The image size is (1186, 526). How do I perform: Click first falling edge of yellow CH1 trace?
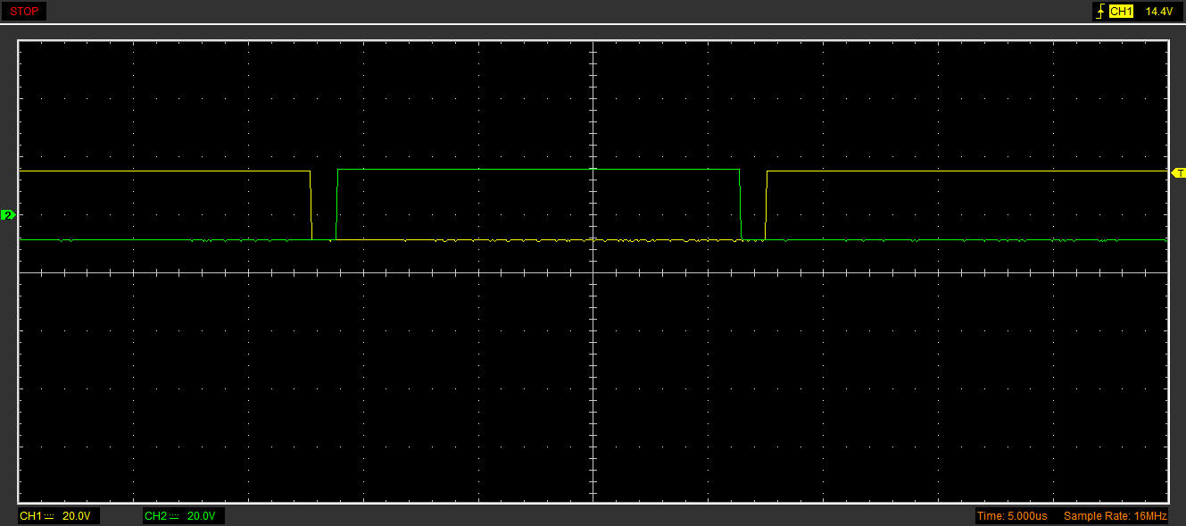coord(311,205)
